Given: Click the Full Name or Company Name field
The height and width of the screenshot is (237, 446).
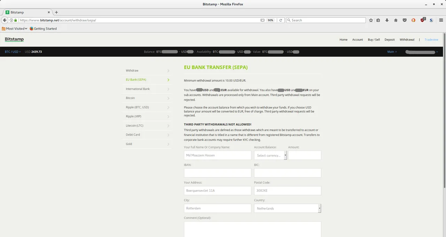Looking at the screenshot, I should click(x=217, y=155).
